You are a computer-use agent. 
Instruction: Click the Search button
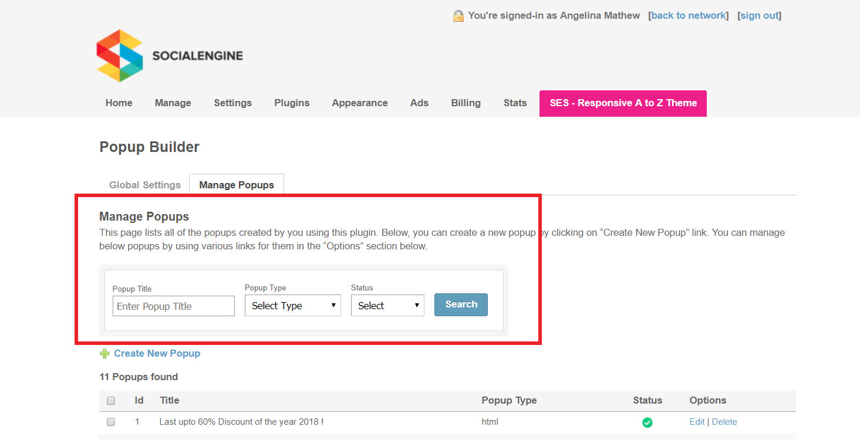(x=461, y=304)
